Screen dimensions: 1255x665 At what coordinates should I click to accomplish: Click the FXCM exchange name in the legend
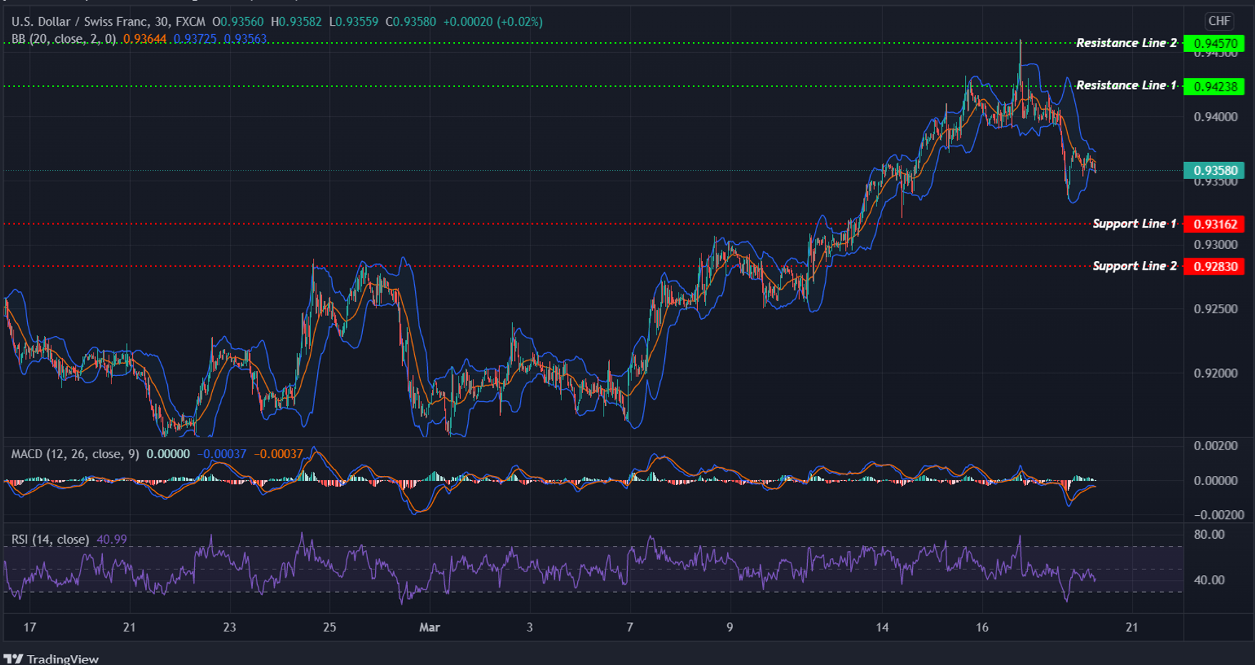(189, 21)
